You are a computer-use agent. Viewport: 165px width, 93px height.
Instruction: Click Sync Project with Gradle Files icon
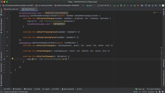click(149, 5)
